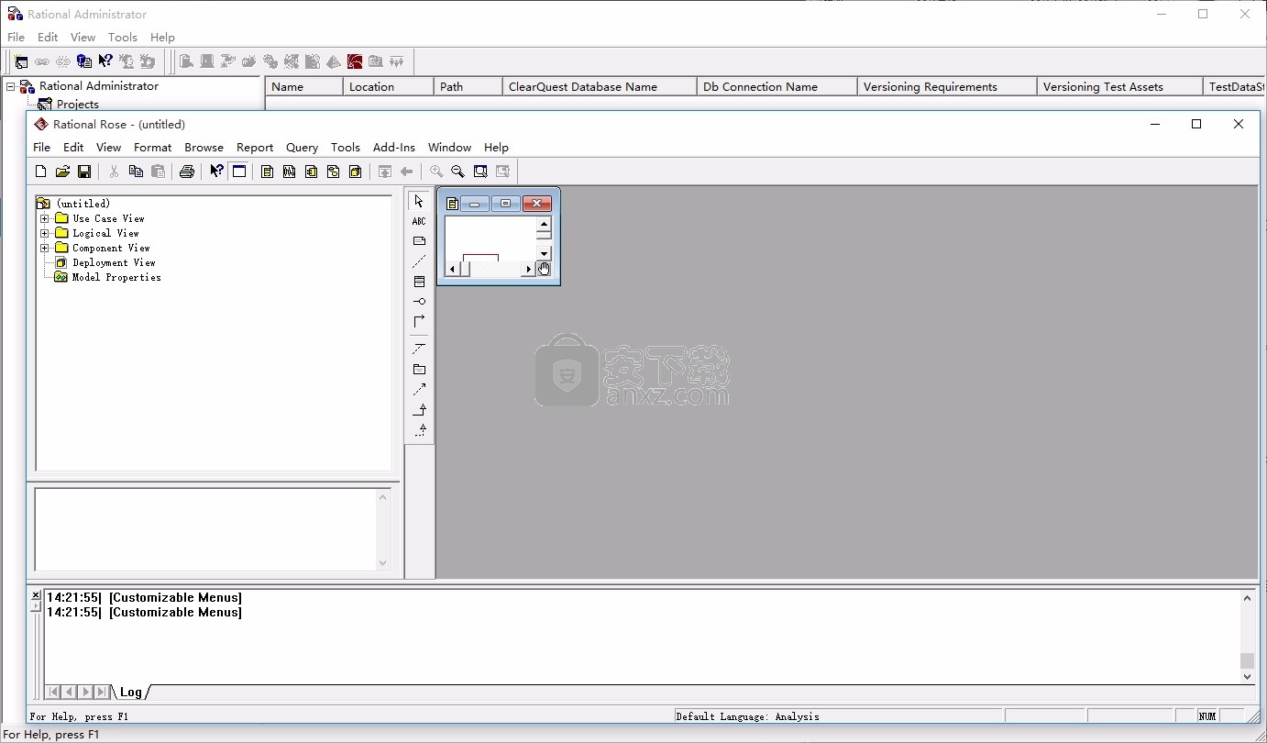Open the Add-Ins menu in Rational Rose
Viewport: 1267px width, 743px height.
click(394, 147)
